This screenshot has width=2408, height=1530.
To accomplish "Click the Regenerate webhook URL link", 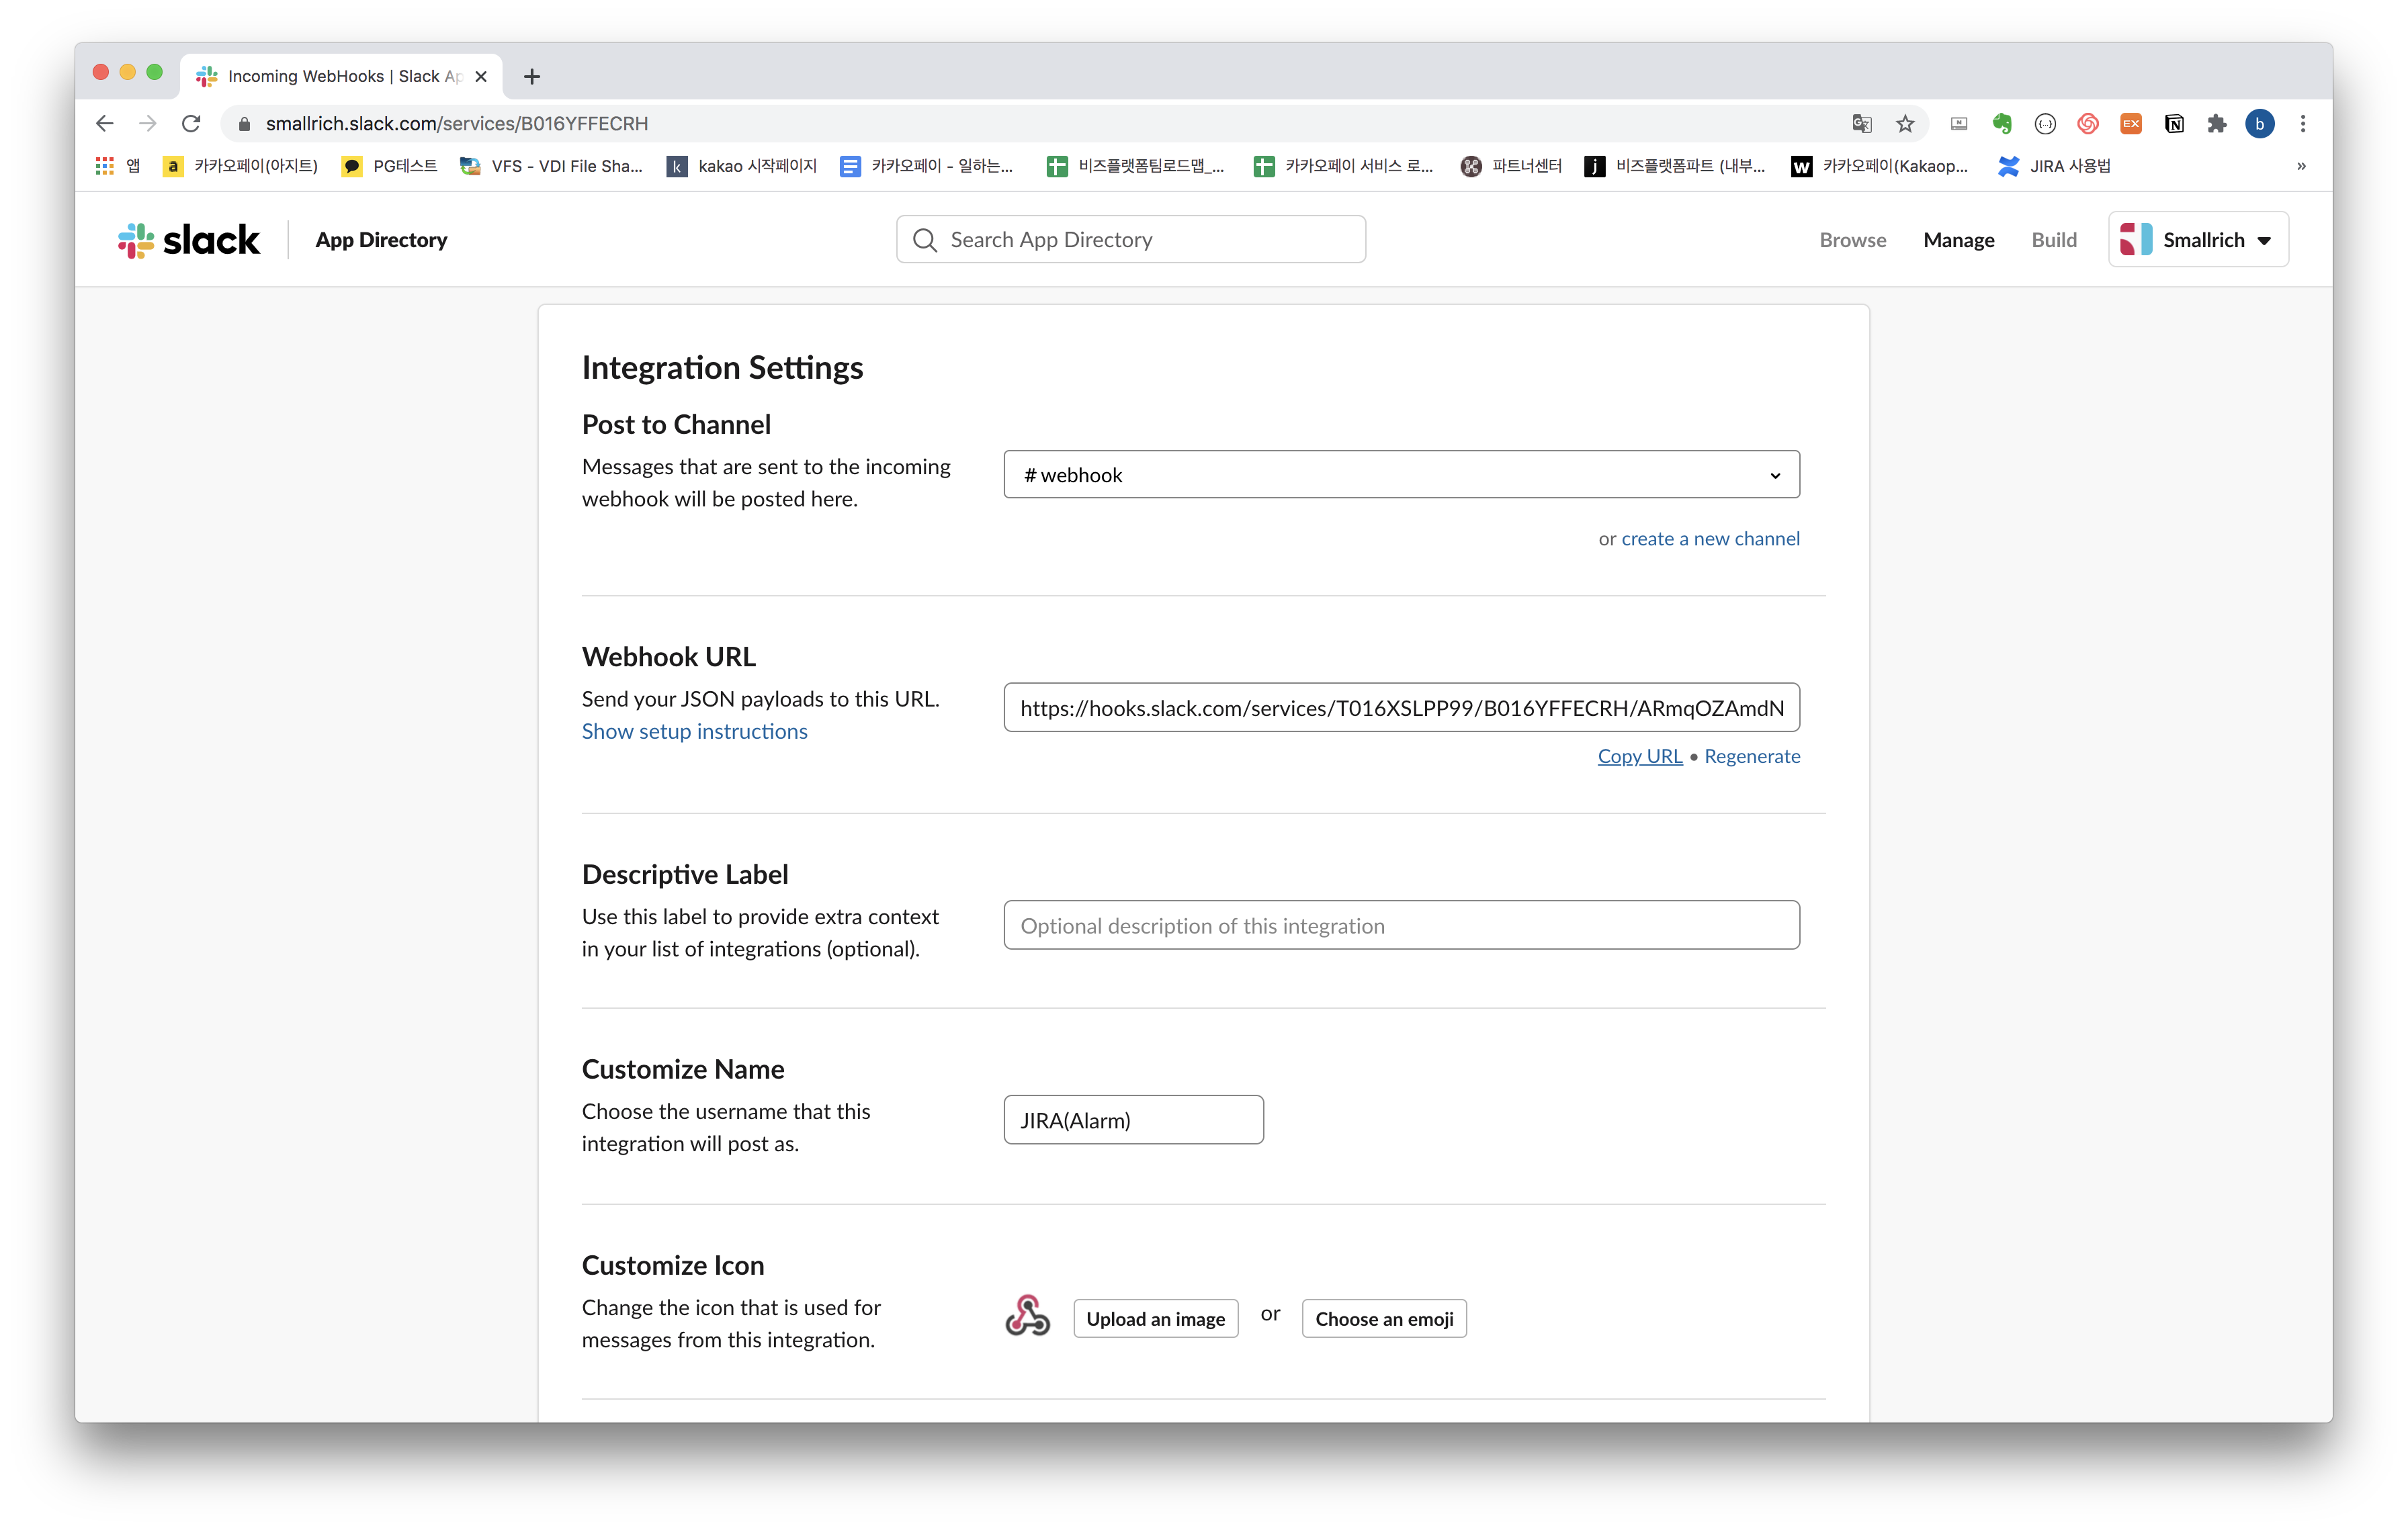I will click(1751, 756).
